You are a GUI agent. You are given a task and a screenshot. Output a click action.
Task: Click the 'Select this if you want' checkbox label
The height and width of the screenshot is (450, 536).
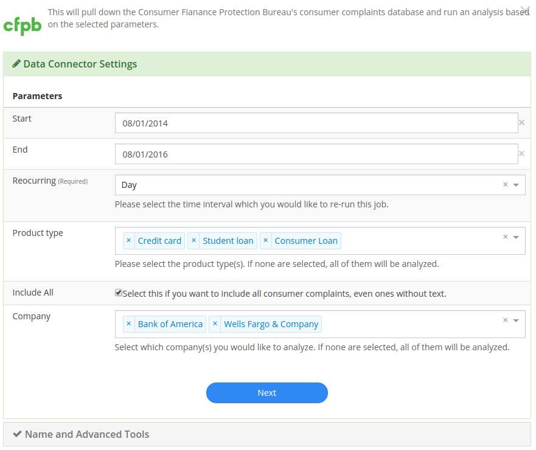[x=284, y=294]
